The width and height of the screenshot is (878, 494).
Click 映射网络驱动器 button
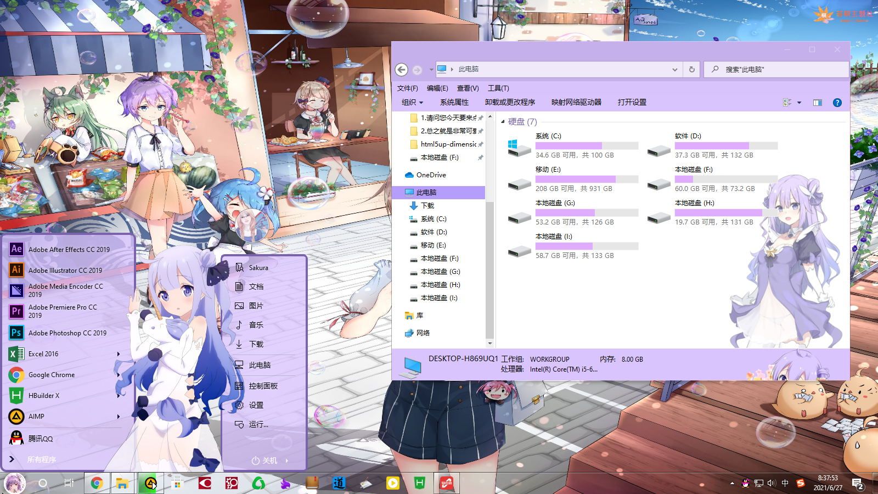pyautogui.click(x=576, y=102)
